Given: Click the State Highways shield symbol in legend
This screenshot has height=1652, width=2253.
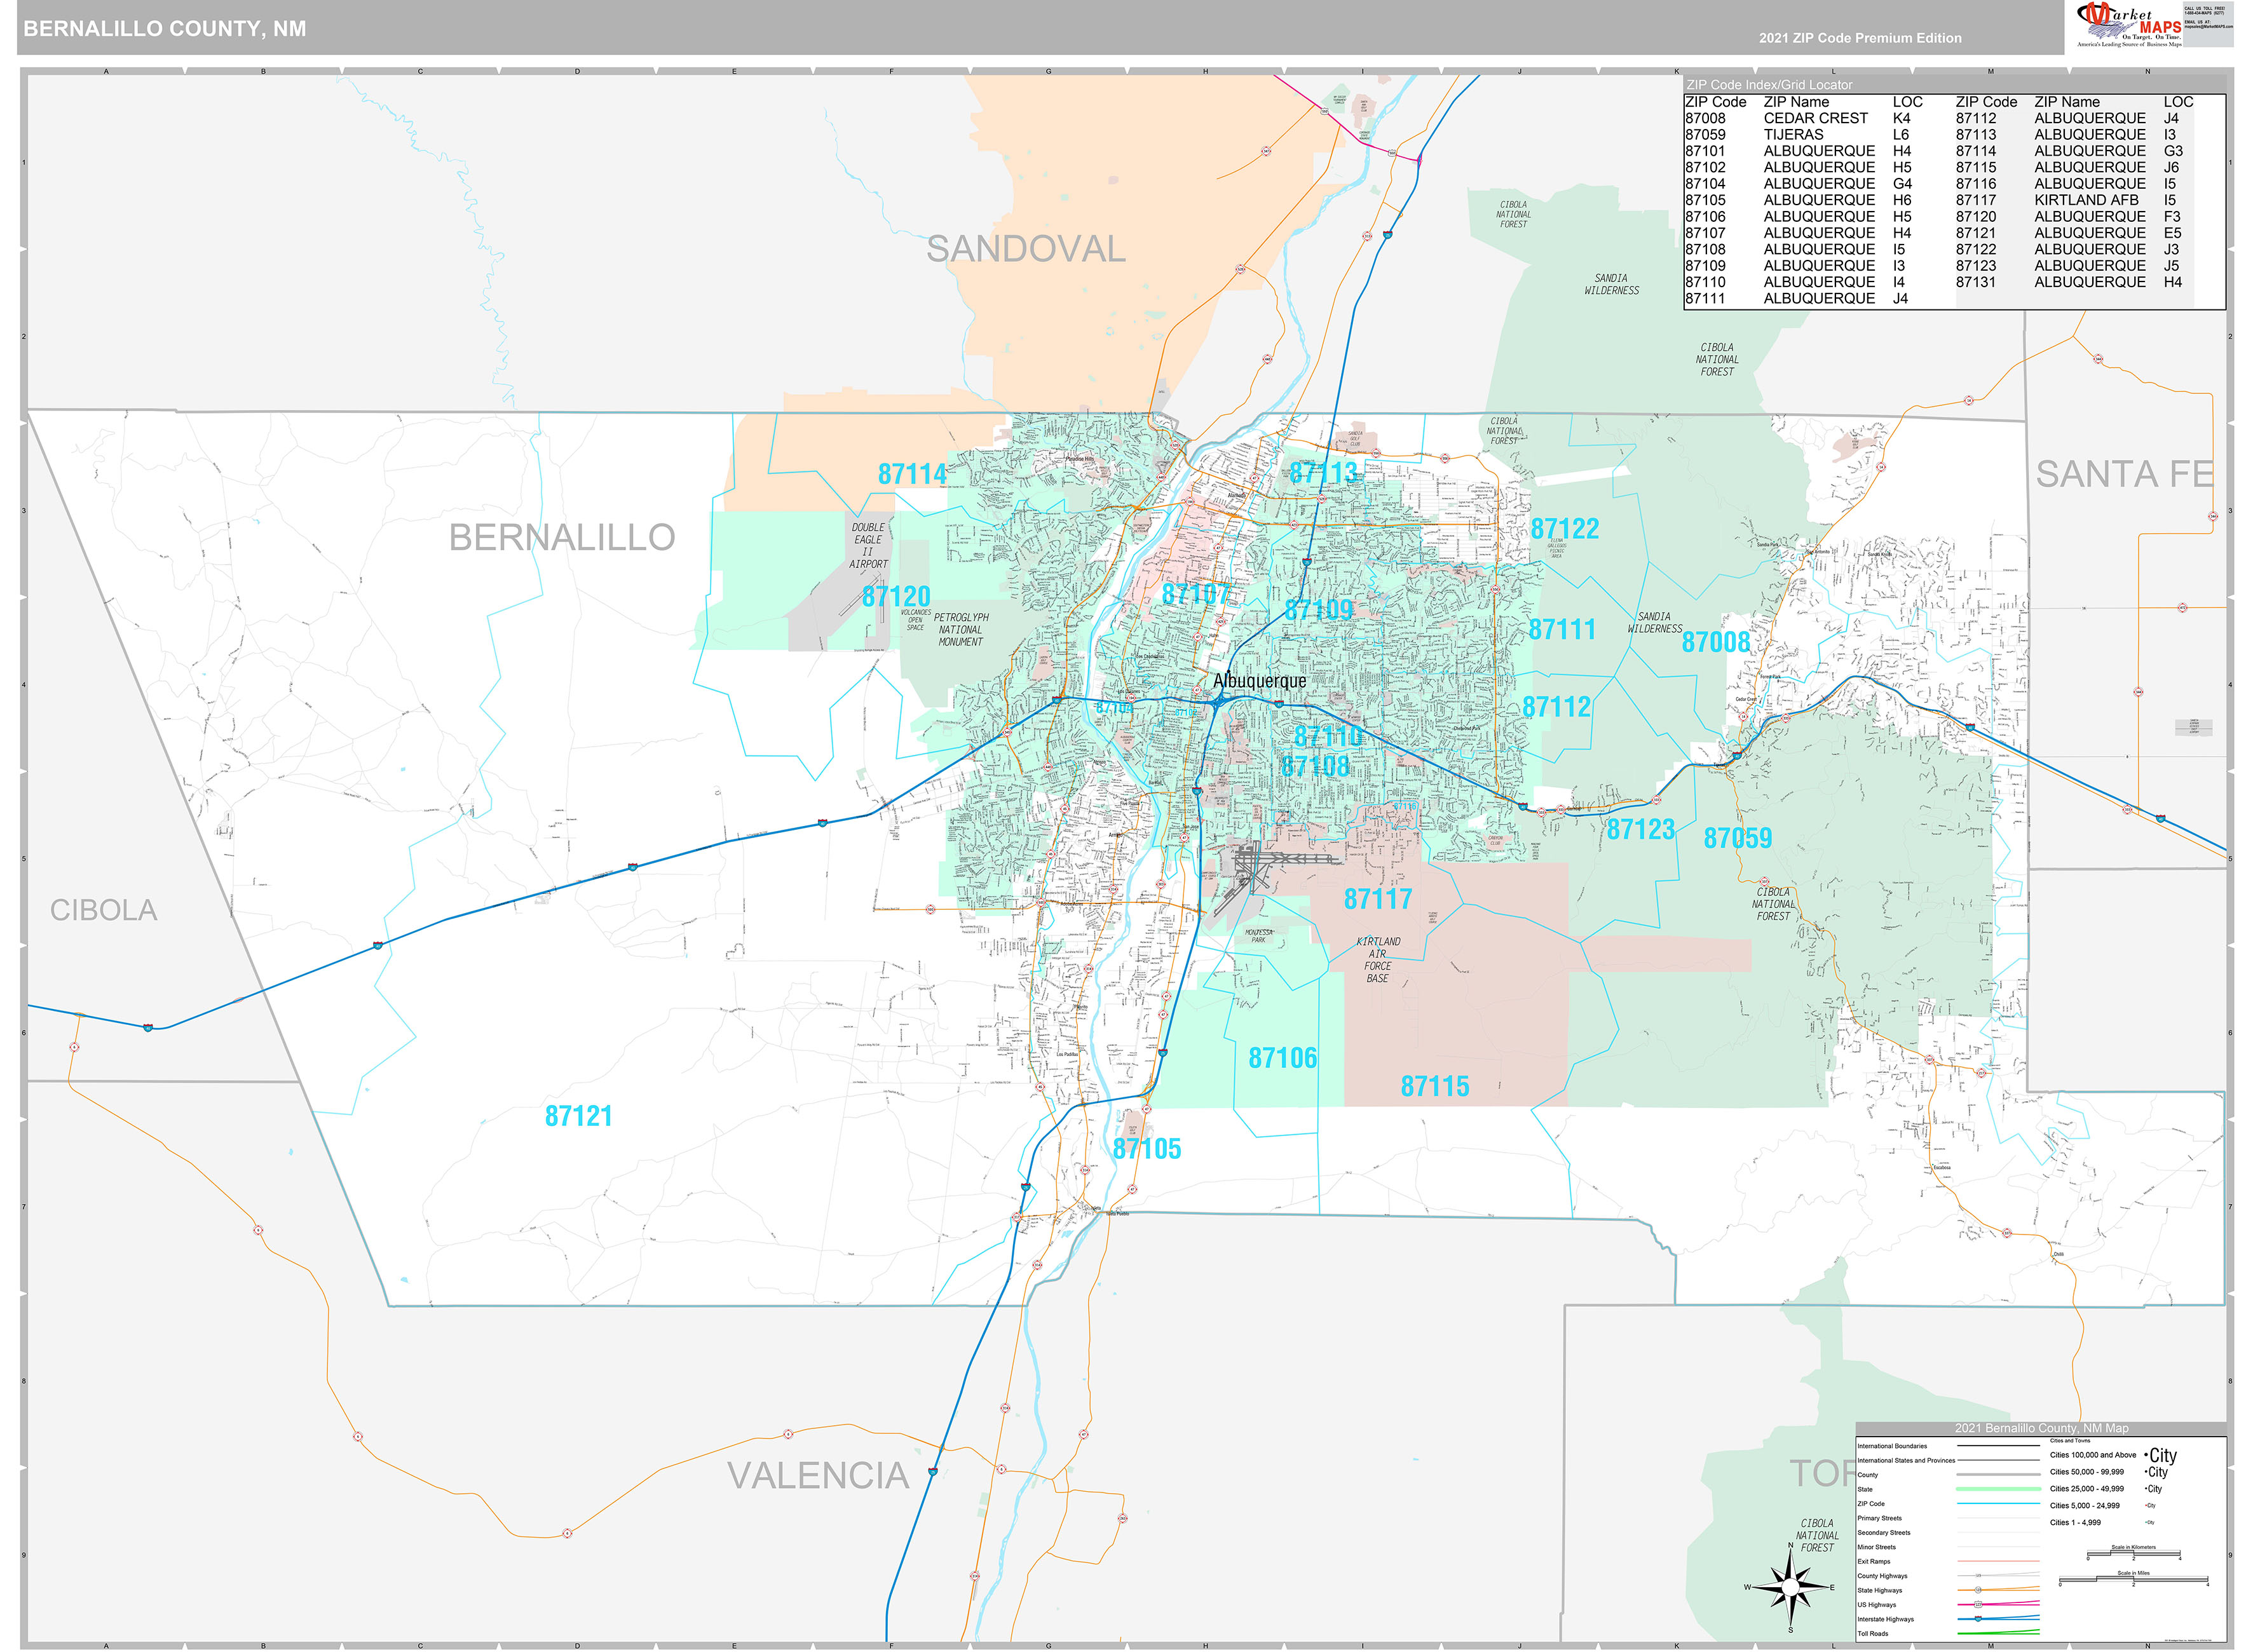Looking at the screenshot, I should coord(1978,1590).
